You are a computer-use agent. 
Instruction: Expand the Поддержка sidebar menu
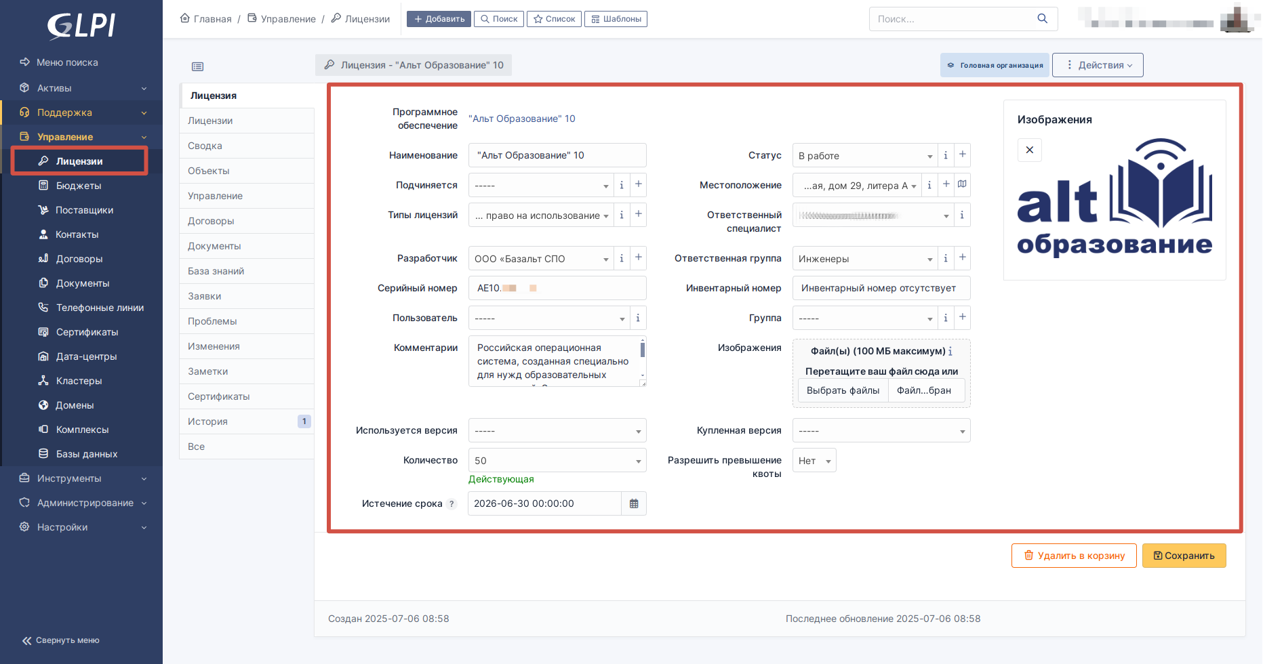click(81, 112)
